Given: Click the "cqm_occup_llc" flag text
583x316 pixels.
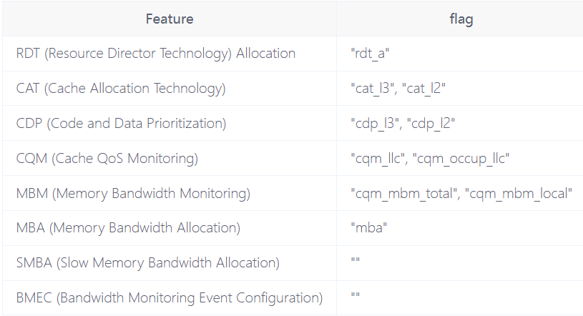Looking at the screenshot, I should tap(461, 158).
